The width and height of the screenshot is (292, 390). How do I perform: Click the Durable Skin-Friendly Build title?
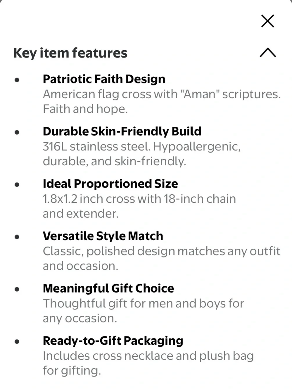[x=122, y=131]
